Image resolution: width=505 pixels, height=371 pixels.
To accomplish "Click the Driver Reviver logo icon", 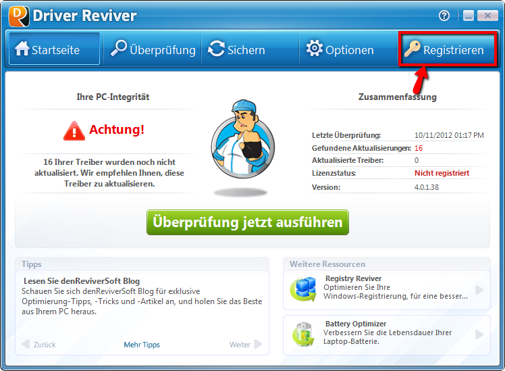I will 19,16.
